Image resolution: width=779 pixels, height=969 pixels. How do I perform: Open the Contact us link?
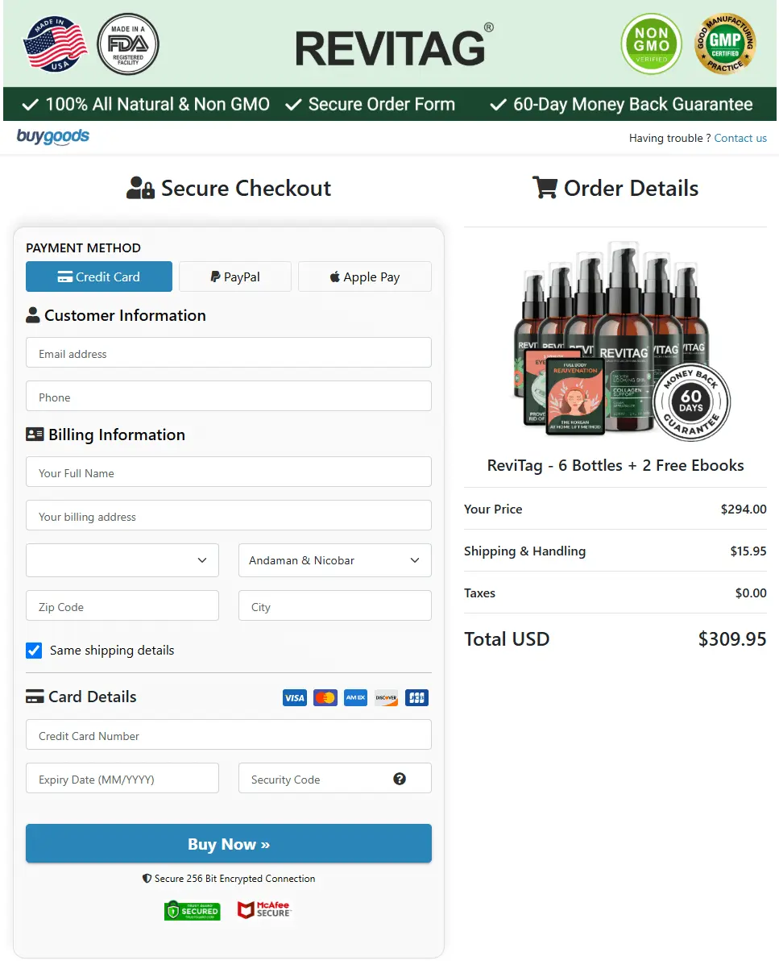click(740, 138)
